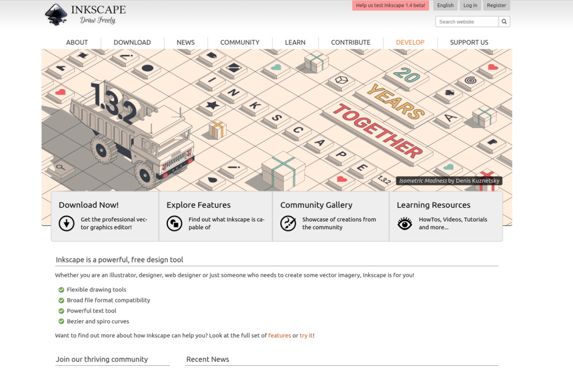Click into the Search website field
This screenshot has width=573, height=372.
pyautogui.click(x=467, y=22)
